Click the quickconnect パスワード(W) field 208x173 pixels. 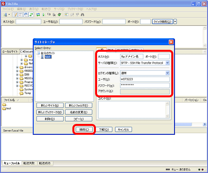(x=114, y=22)
